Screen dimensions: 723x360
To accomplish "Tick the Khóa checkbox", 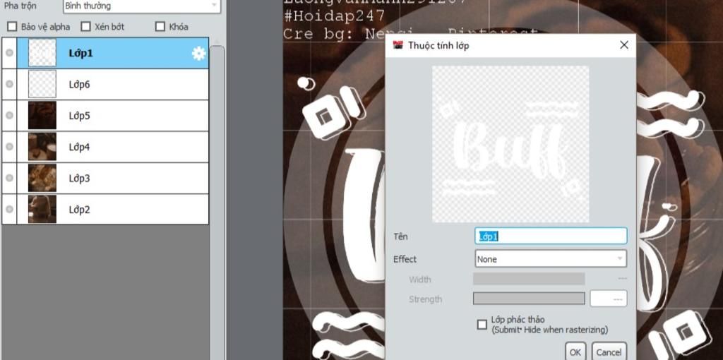I will (160, 26).
